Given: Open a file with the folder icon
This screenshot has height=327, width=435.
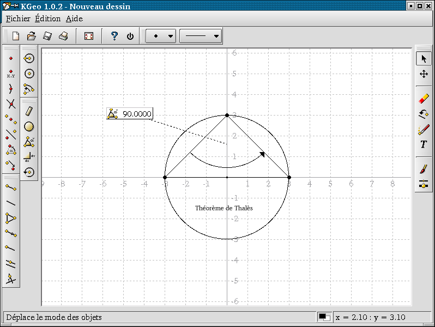Looking at the screenshot, I should pyautogui.click(x=32, y=36).
